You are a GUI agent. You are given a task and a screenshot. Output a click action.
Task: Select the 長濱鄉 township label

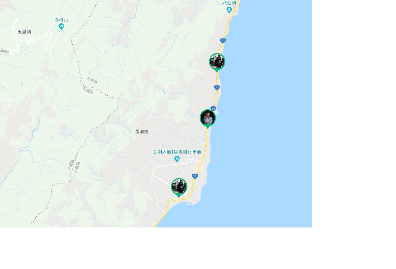click(142, 132)
